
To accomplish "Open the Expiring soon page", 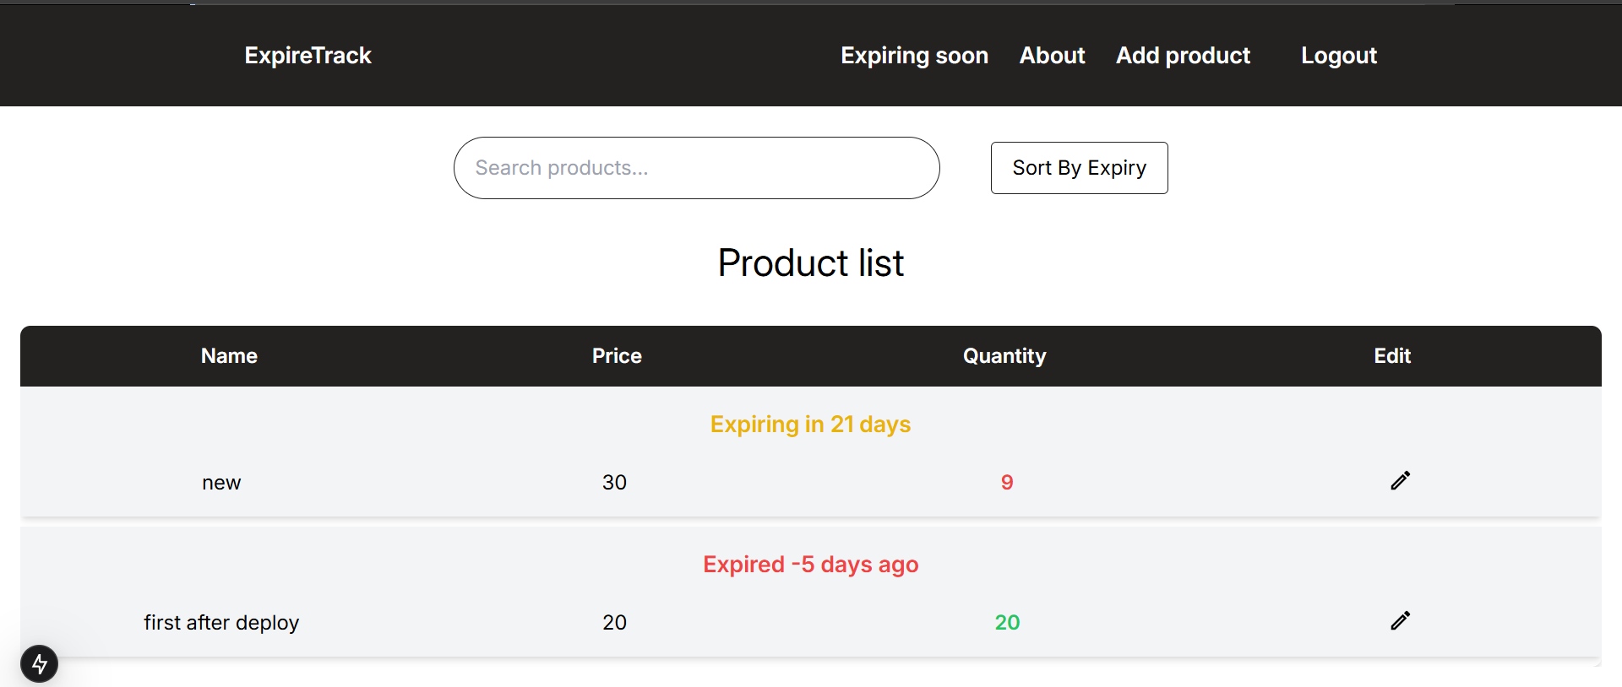I will 914,56.
